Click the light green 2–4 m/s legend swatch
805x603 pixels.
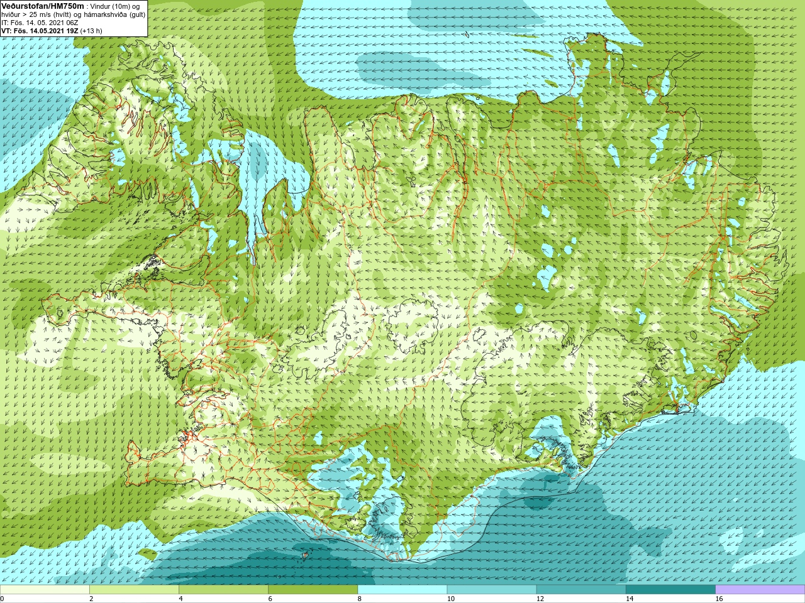pyautogui.click(x=134, y=590)
